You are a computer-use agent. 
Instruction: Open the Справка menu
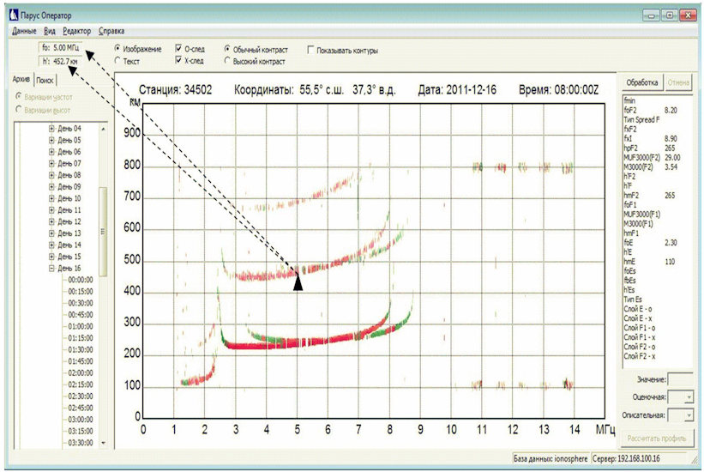111,31
